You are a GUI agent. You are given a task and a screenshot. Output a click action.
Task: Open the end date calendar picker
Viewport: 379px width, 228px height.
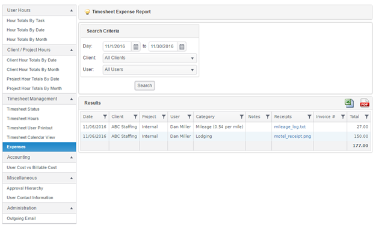[x=182, y=47]
